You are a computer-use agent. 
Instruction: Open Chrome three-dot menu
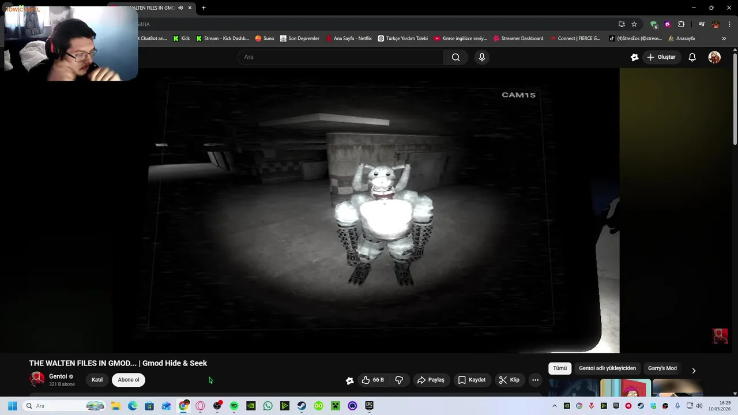729,24
